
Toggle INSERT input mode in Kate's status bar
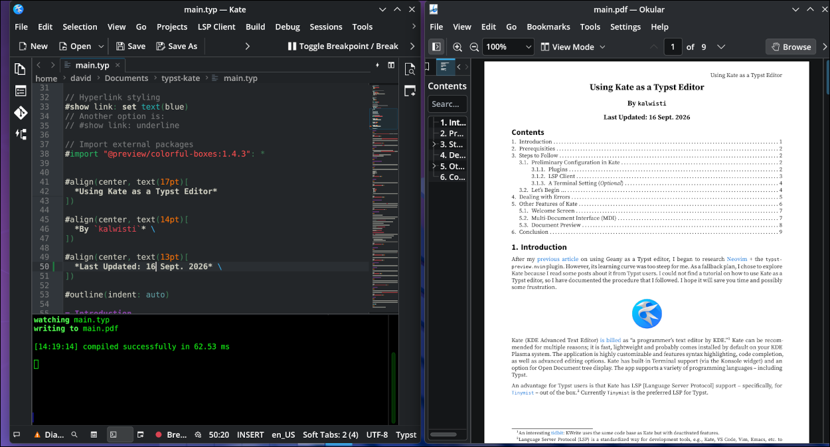point(250,435)
